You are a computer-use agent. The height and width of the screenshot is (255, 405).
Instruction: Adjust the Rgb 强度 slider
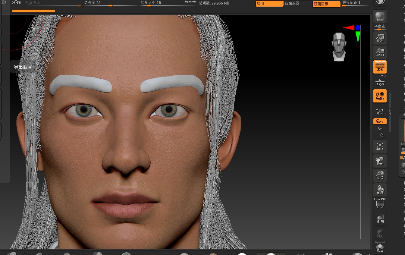point(53,4)
